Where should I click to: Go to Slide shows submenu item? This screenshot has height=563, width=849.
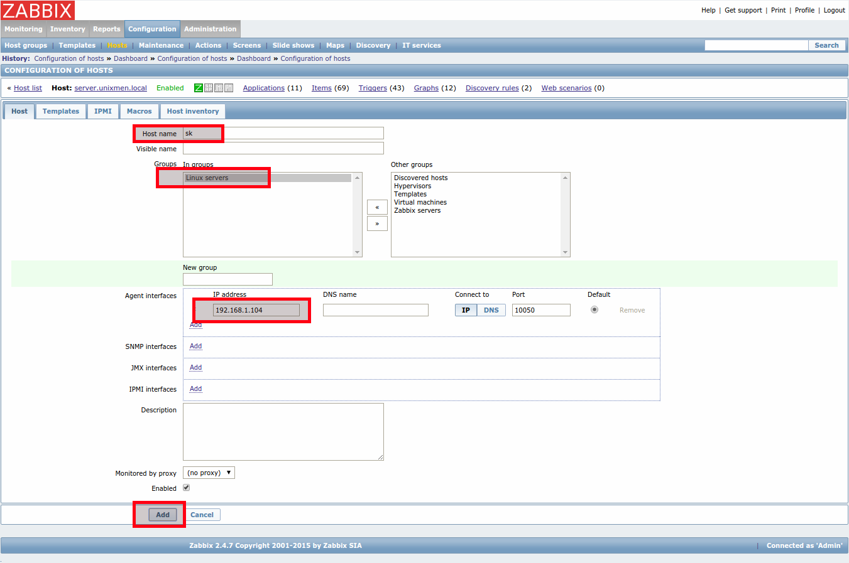[x=293, y=45]
